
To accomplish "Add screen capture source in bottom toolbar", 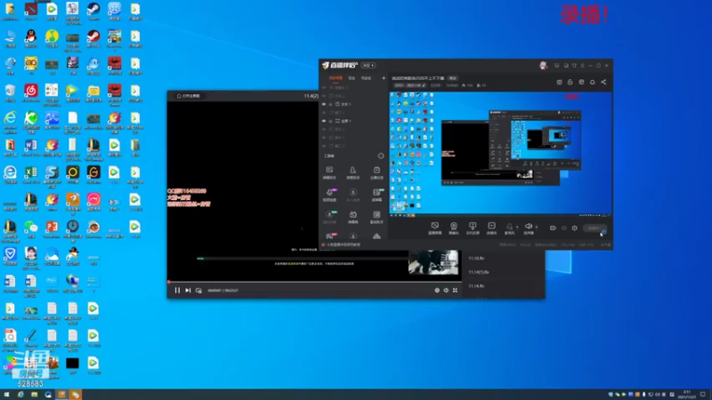I will [x=434, y=228].
